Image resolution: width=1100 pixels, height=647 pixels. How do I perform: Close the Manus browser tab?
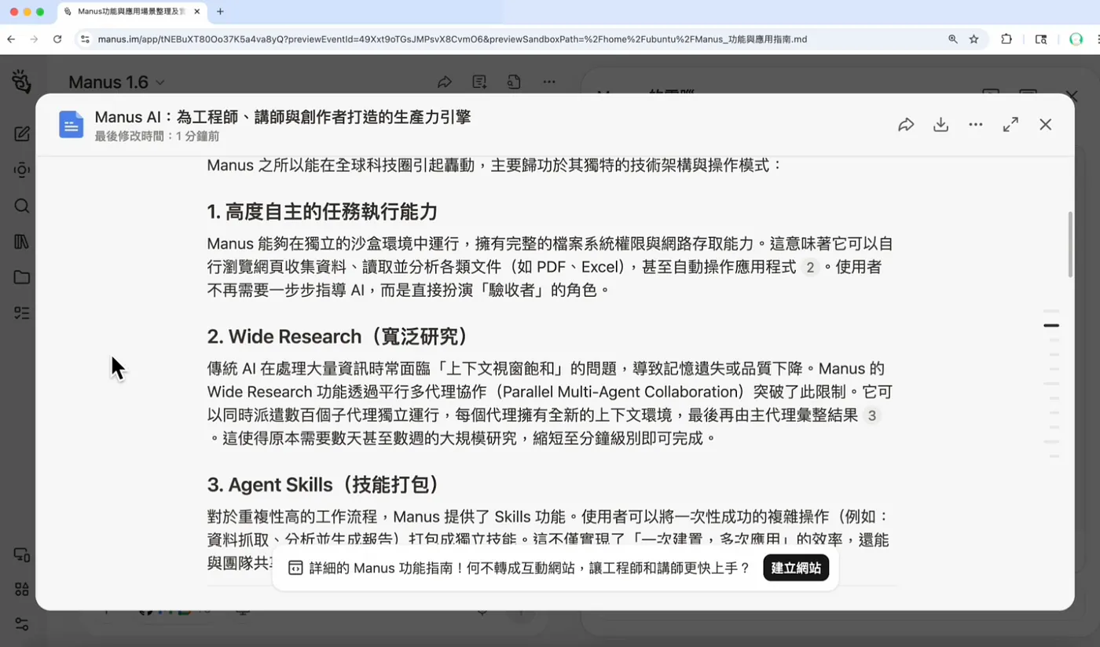coord(196,12)
